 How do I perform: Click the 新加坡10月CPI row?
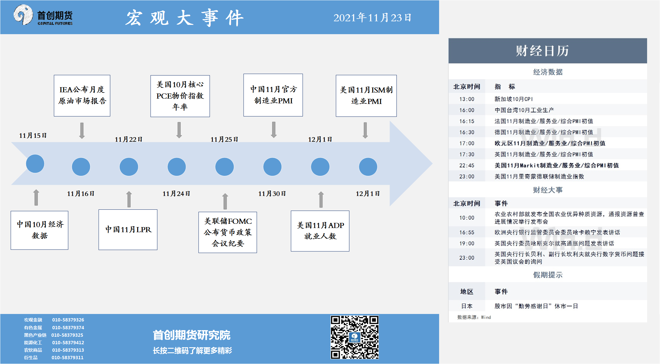tap(548, 99)
